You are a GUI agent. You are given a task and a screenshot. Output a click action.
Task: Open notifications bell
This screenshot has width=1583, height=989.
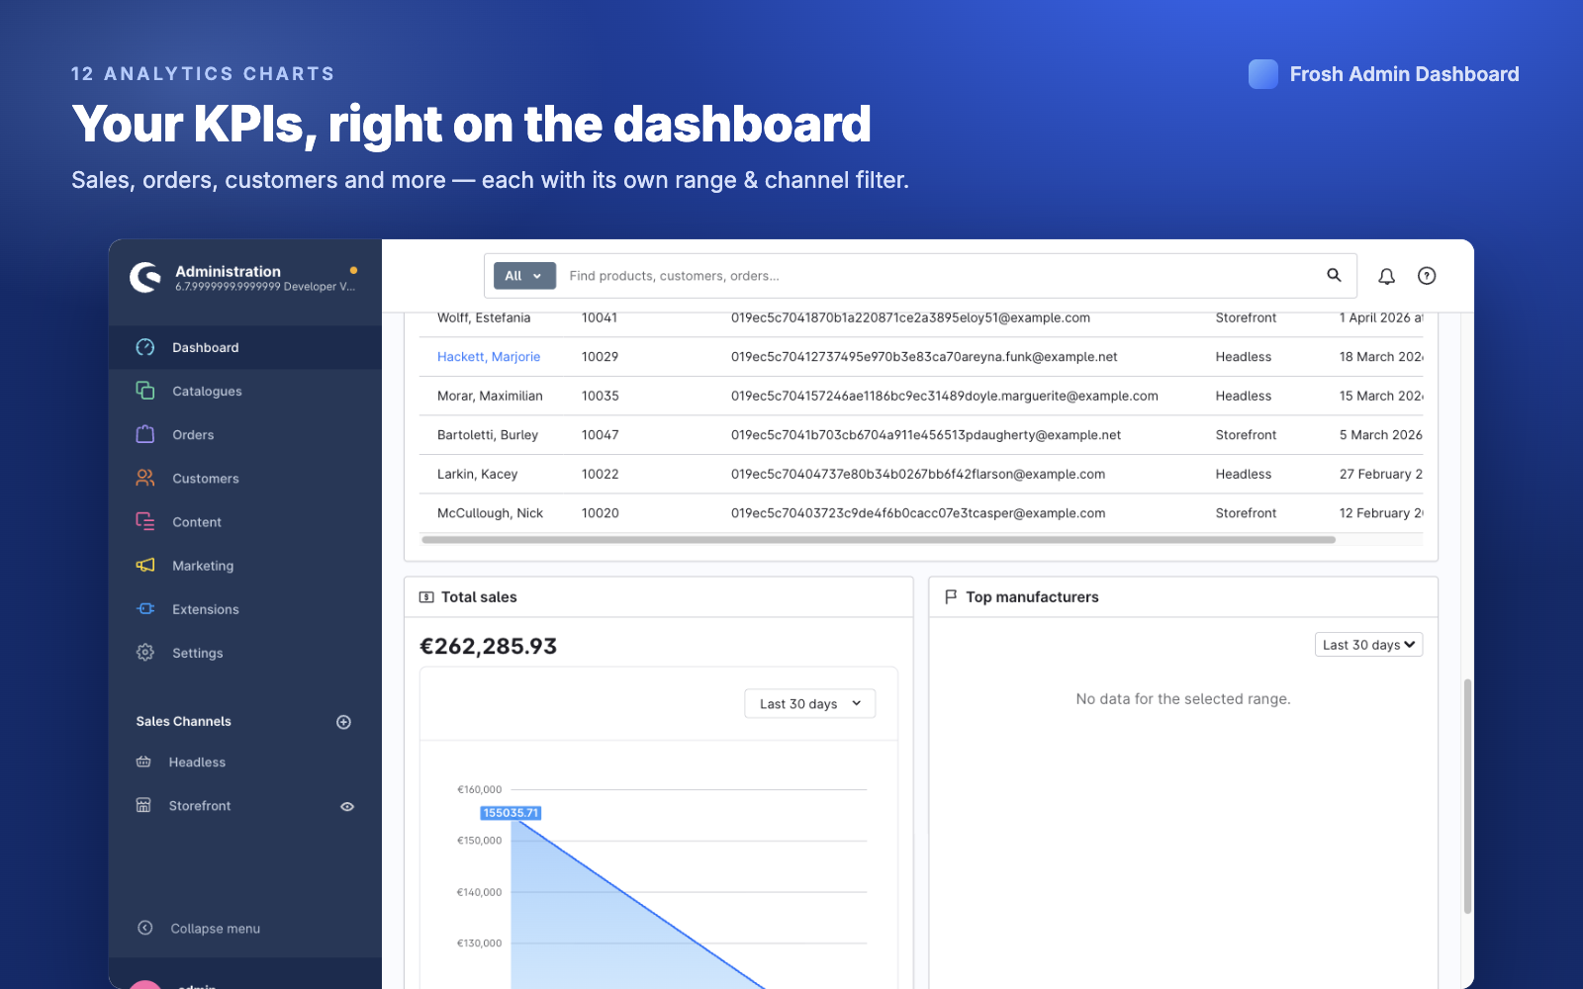(x=1386, y=276)
